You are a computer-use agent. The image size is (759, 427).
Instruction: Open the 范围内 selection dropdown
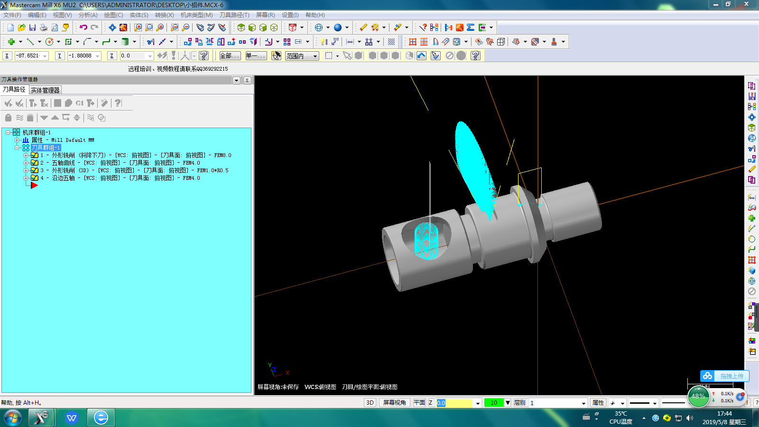(302, 56)
